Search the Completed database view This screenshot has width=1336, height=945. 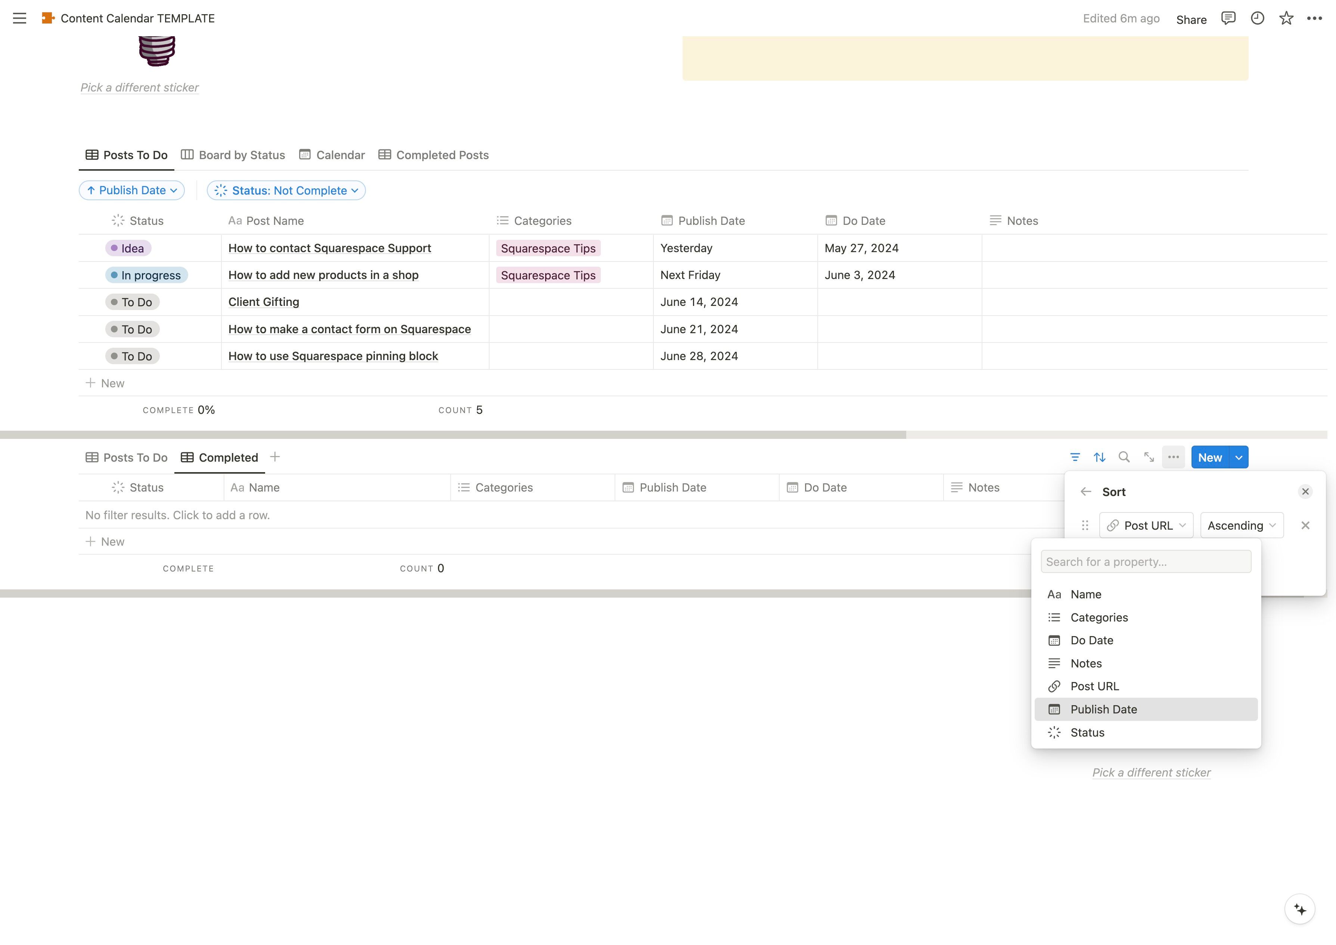click(x=1124, y=457)
